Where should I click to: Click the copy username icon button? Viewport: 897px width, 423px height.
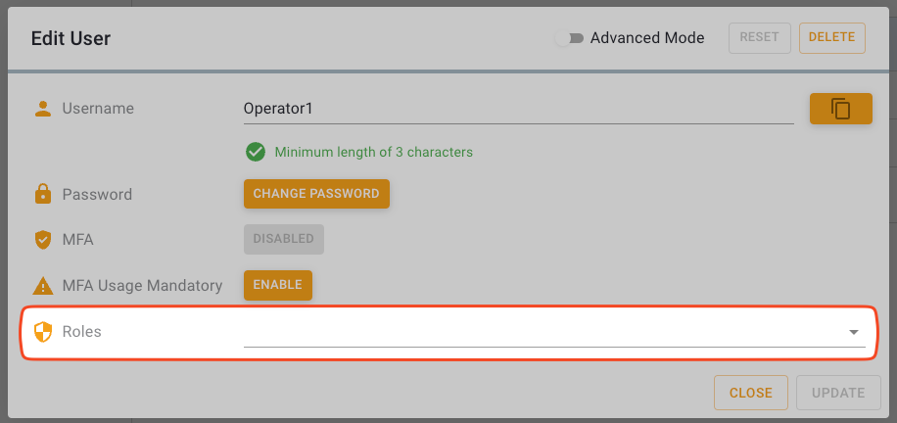(x=840, y=109)
